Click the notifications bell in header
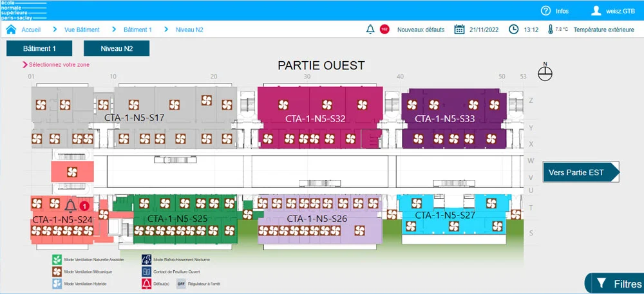The image size is (644, 294). (370, 30)
